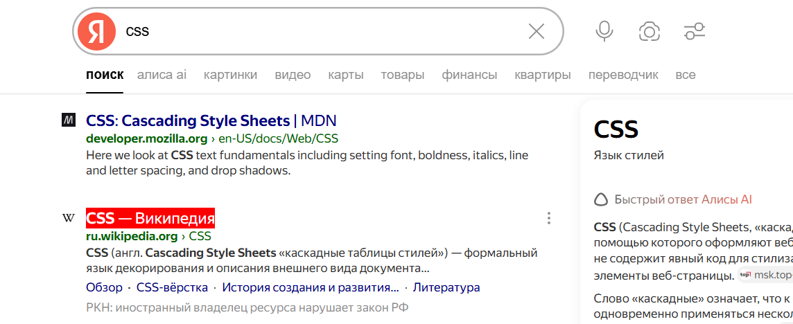Expand the все tab

[686, 75]
